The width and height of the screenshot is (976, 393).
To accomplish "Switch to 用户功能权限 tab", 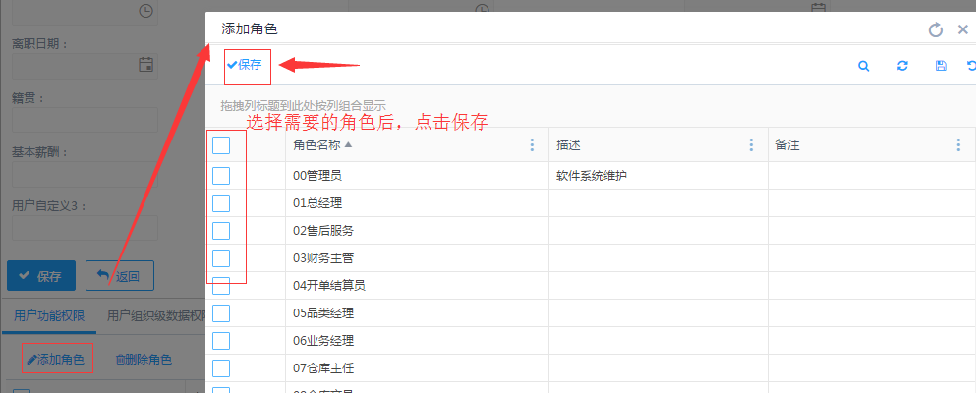I will (x=48, y=316).
